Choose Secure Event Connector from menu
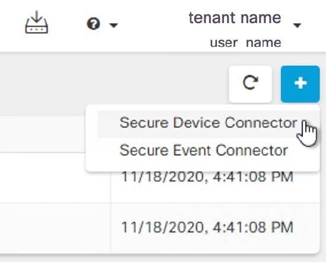326x262 pixels. tap(204, 150)
